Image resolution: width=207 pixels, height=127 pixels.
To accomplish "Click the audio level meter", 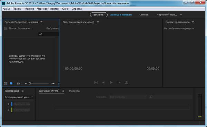I will pyautogui.click(x=200, y=105).
